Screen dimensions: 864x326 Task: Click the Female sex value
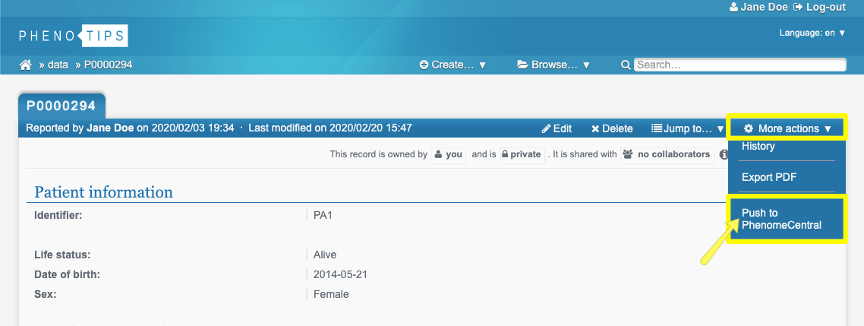tap(331, 295)
